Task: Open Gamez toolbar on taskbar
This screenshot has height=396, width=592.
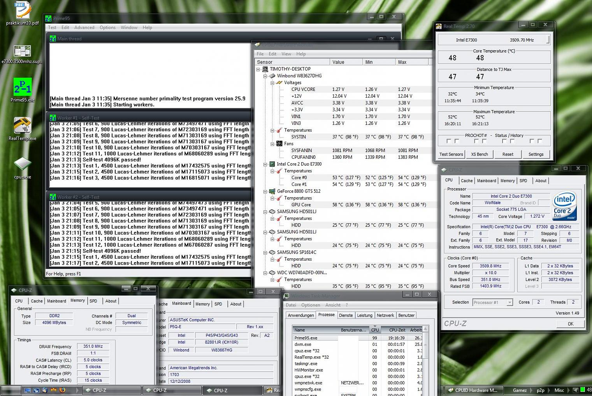Action: tap(520, 390)
